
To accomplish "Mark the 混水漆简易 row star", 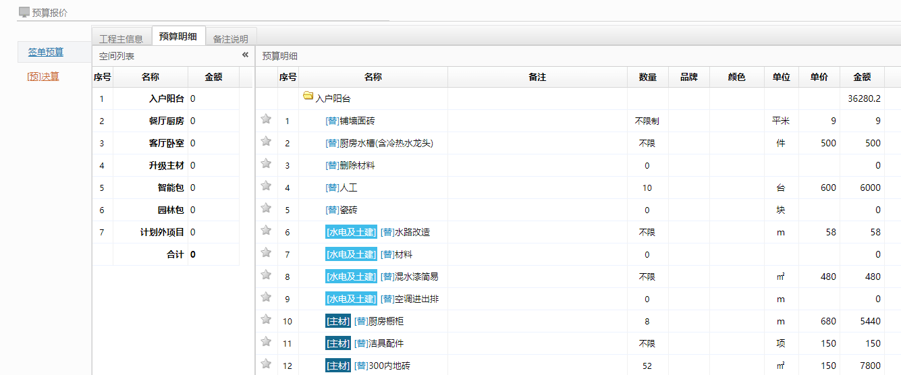I will coord(266,275).
